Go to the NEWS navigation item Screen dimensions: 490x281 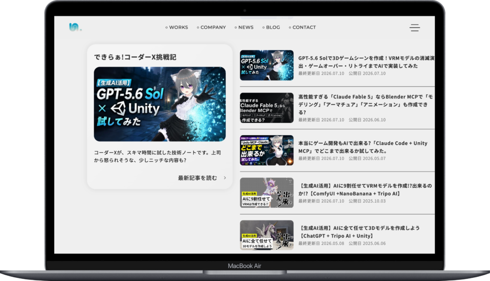pos(244,27)
